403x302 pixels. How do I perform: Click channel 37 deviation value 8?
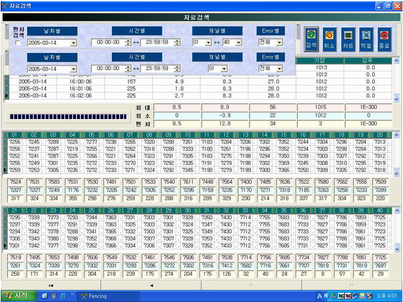pos(323,274)
